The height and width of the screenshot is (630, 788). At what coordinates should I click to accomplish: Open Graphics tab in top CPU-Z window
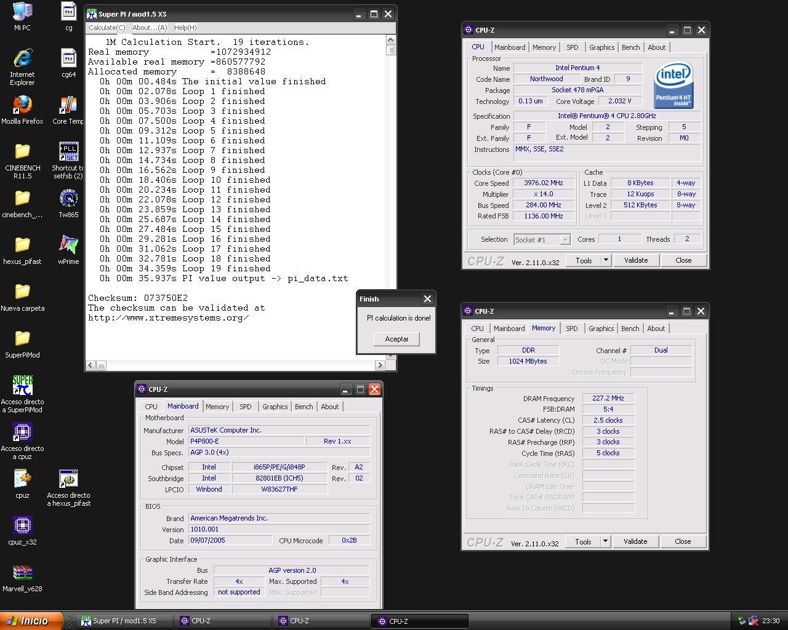point(601,47)
